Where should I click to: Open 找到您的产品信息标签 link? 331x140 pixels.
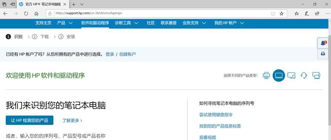[220, 126]
